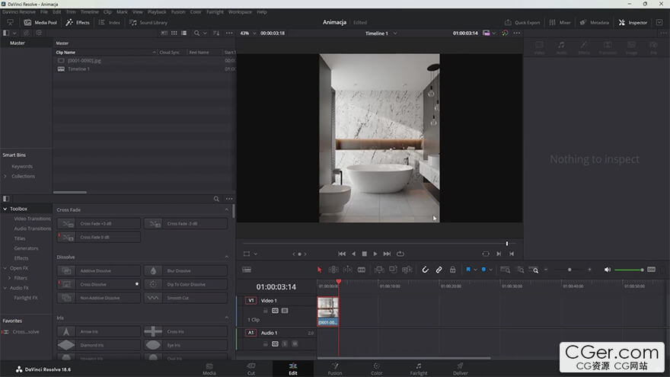Collapse the Dissolve transitions group
Viewport: 670px width, 377px height.
[x=226, y=257]
